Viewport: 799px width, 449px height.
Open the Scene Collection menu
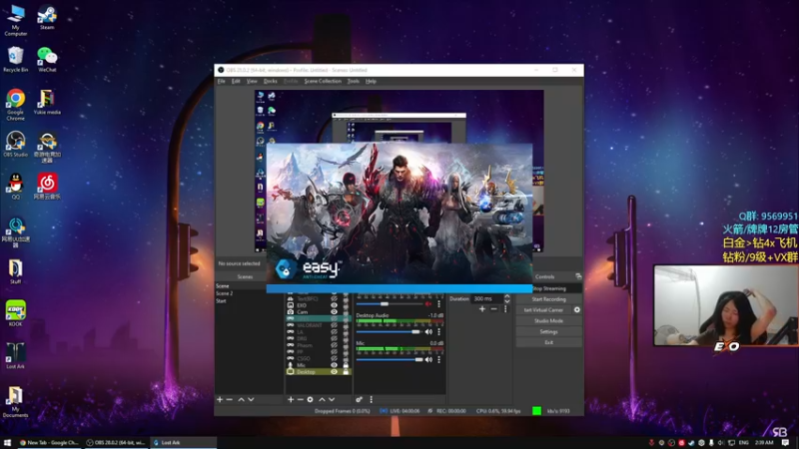(x=323, y=81)
